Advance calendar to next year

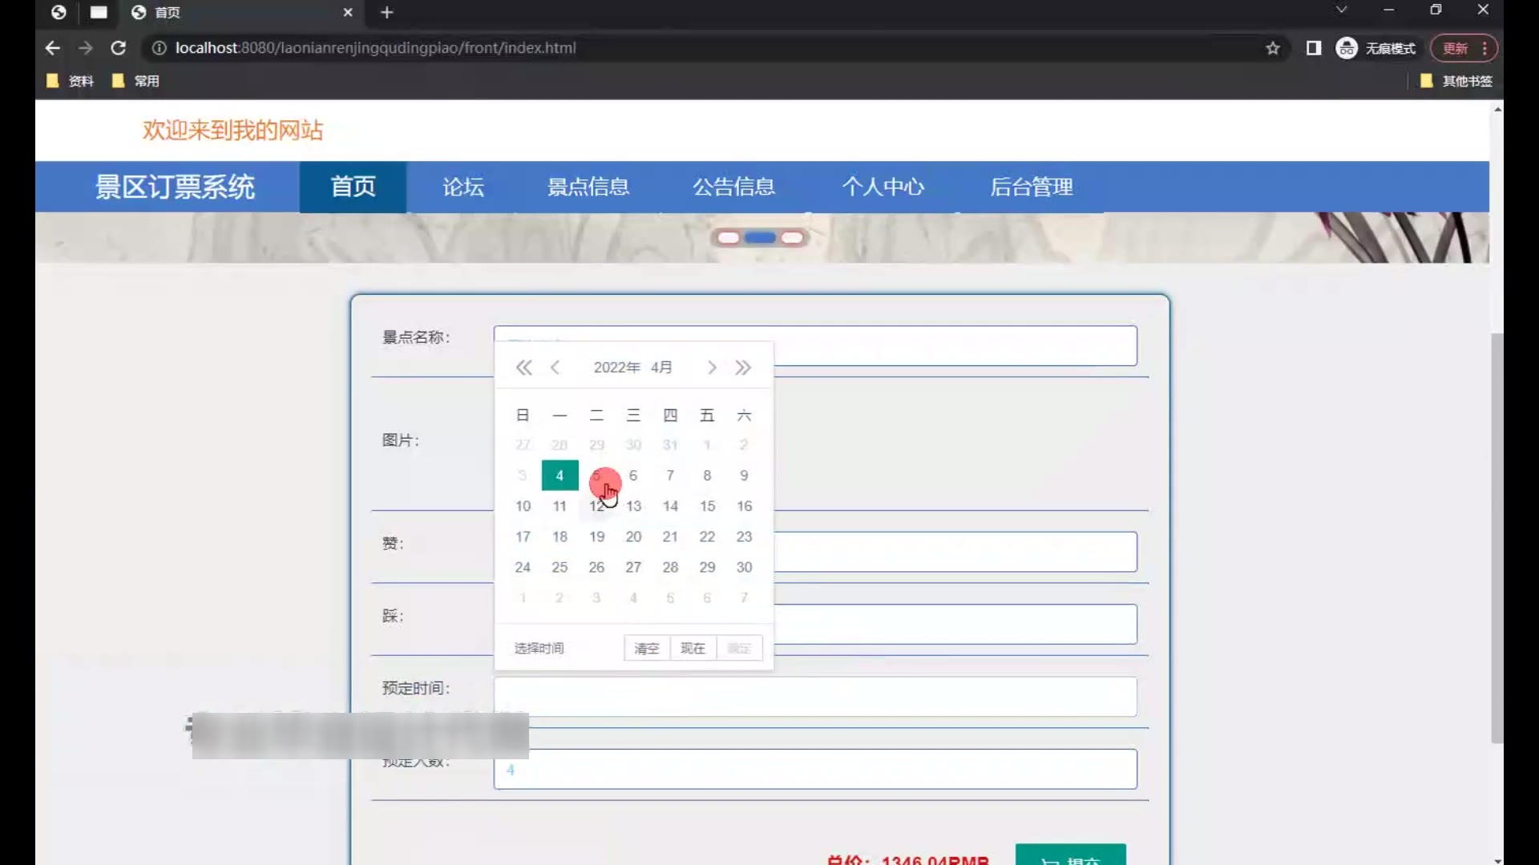click(x=743, y=368)
